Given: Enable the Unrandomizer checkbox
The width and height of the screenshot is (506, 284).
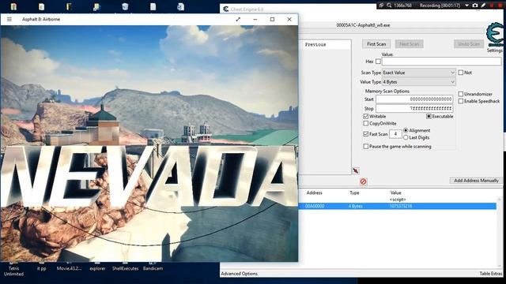Looking at the screenshot, I should [460, 94].
